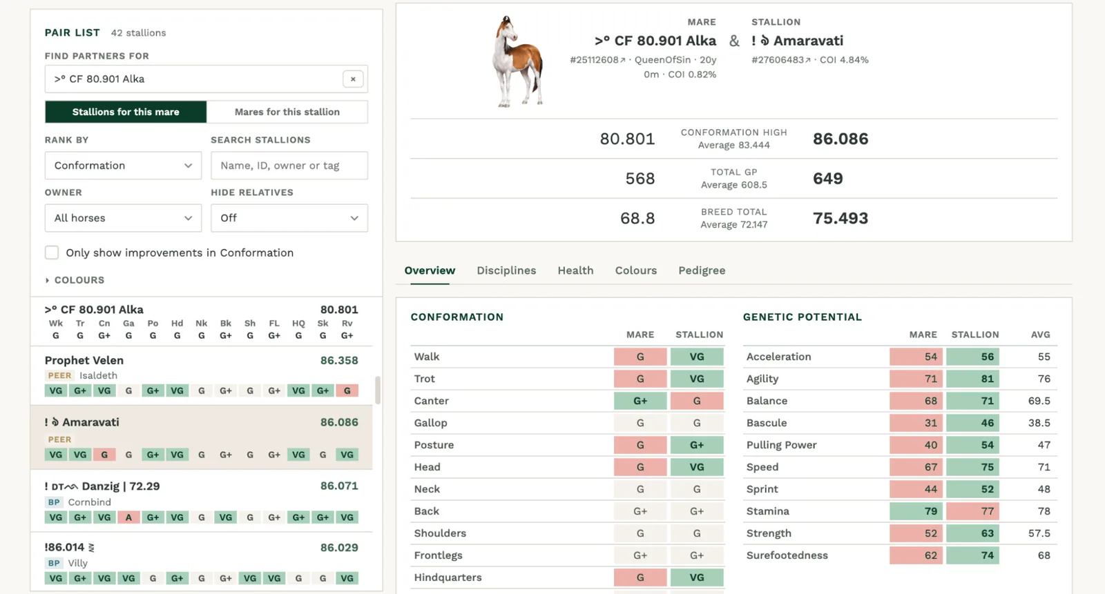Click Agility stallion value 81

pos(972,379)
